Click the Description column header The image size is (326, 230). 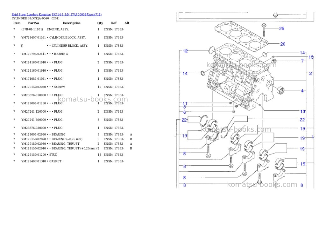tap(72, 23)
